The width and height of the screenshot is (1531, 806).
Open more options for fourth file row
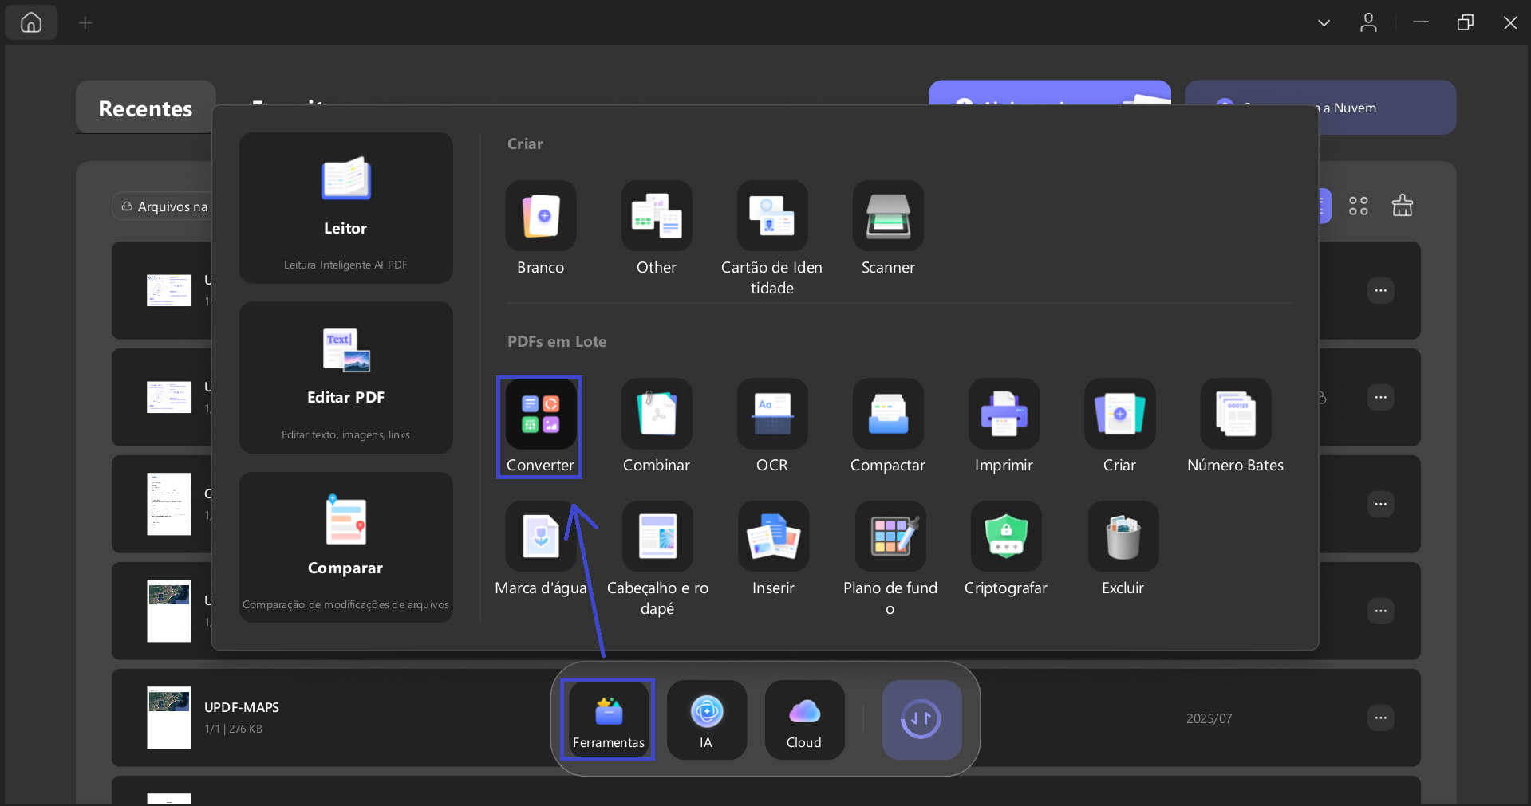(1380, 611)
